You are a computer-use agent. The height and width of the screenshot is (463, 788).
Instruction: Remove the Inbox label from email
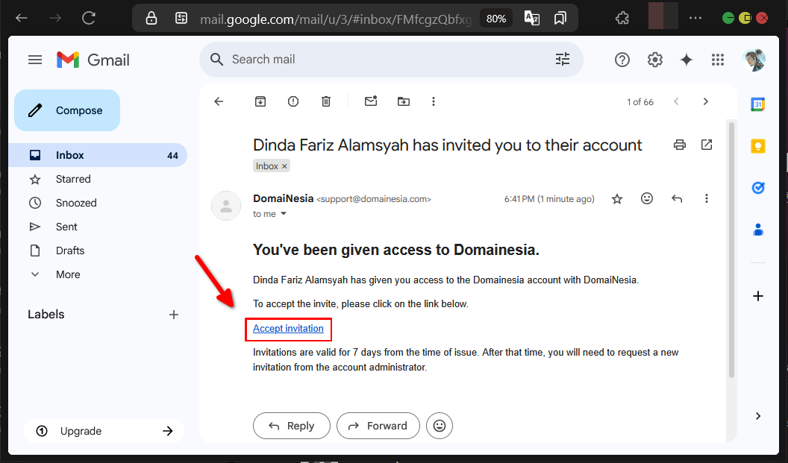(x=284, y=166)
